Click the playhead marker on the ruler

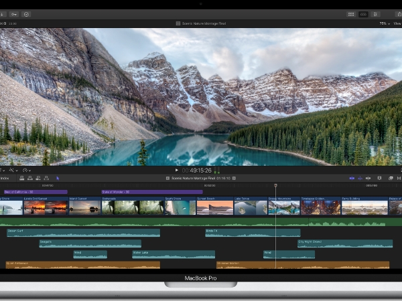275,185
